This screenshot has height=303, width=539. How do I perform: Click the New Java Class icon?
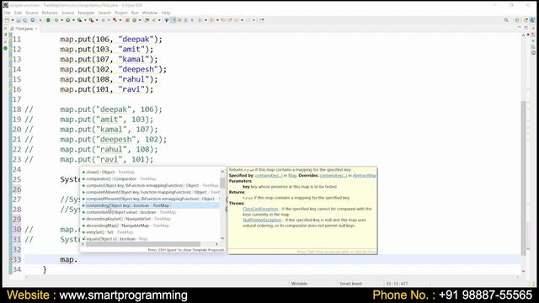click(135, 20)
